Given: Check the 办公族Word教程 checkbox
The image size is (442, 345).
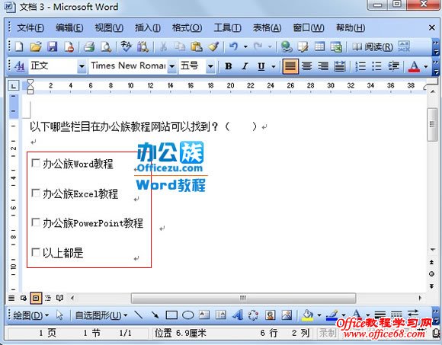Looking at the screenshot, I should [36, 163].
